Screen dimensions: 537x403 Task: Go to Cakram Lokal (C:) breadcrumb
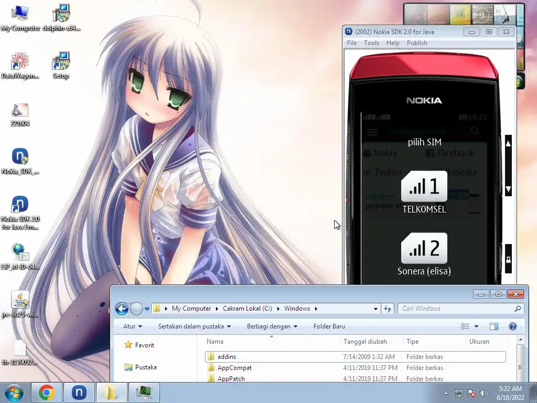tap(248, 309)
